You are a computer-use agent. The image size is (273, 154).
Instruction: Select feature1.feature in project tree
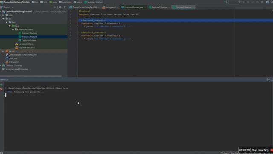coord(27,33)
